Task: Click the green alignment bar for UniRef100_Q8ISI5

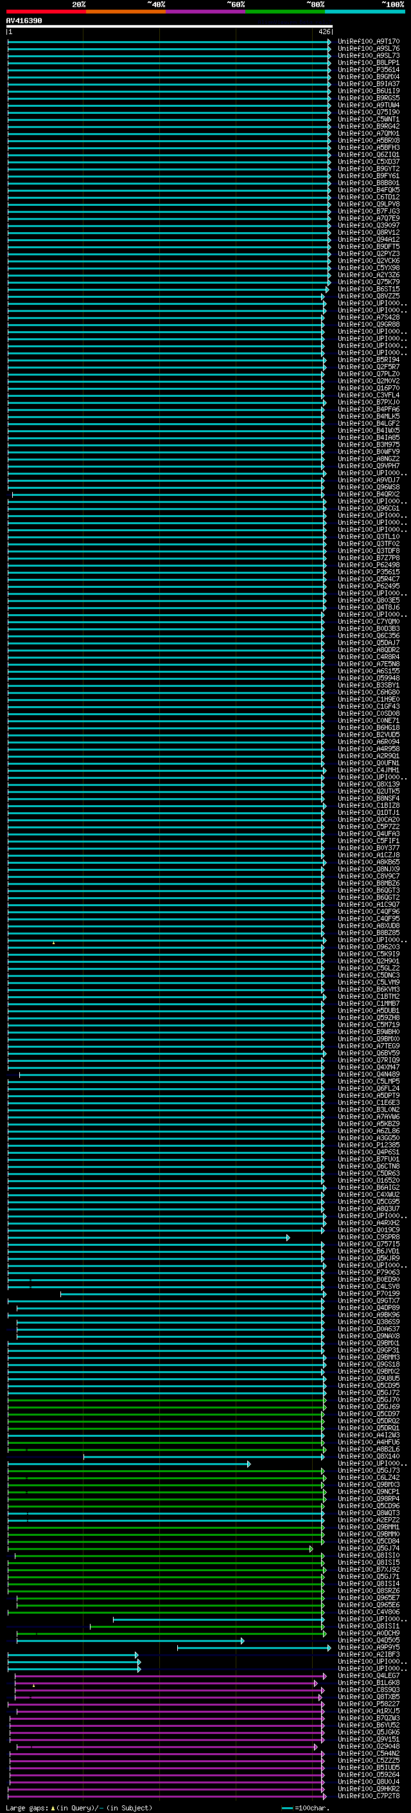Action: click(x=166, y=1563)
